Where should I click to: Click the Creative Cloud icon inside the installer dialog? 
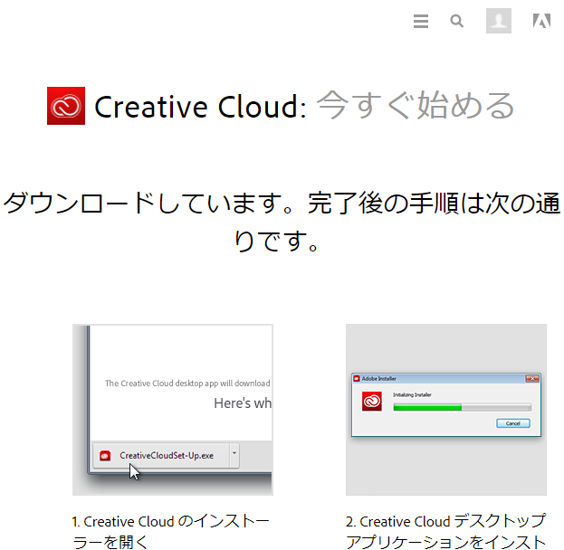click(x=372, y=401)
